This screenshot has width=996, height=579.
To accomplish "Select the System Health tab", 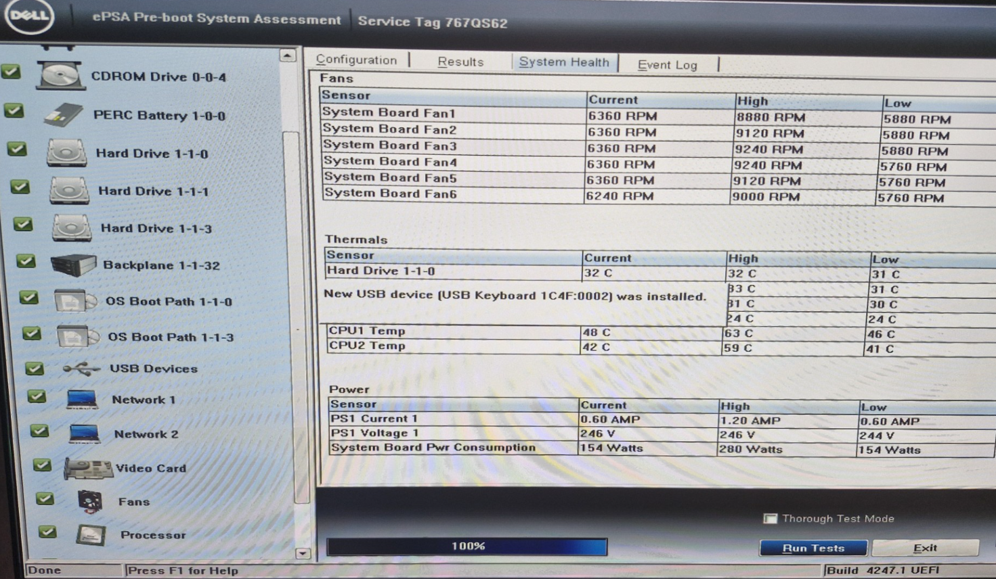I will 564,62.
